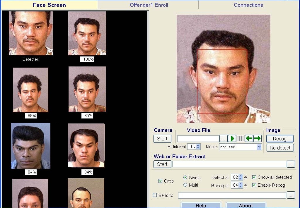Click the Re-detect button
This screenshot has height=208, width=300.
click(280, 148)
